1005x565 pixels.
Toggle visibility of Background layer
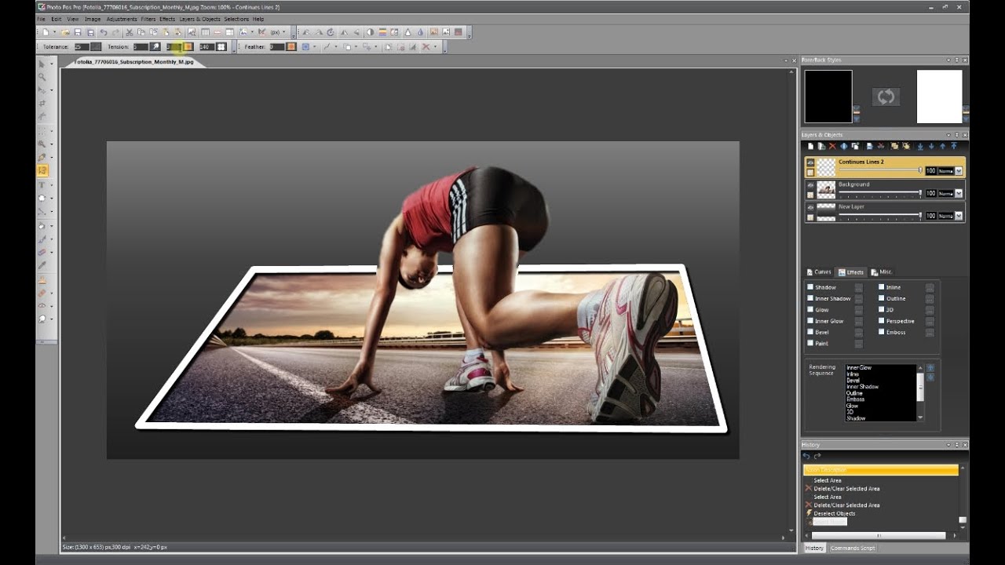tap(810, 185)
